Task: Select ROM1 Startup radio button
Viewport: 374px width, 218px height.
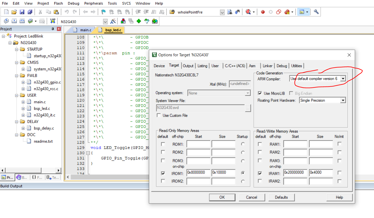Action: pos(242,144)
